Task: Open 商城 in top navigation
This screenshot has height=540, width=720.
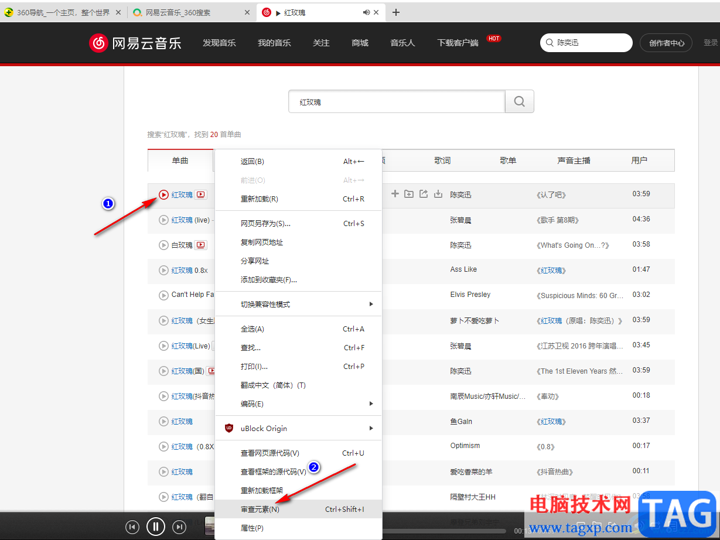Action: 360,43
